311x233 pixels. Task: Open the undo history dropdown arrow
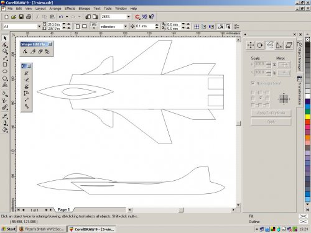click(67, 17)
